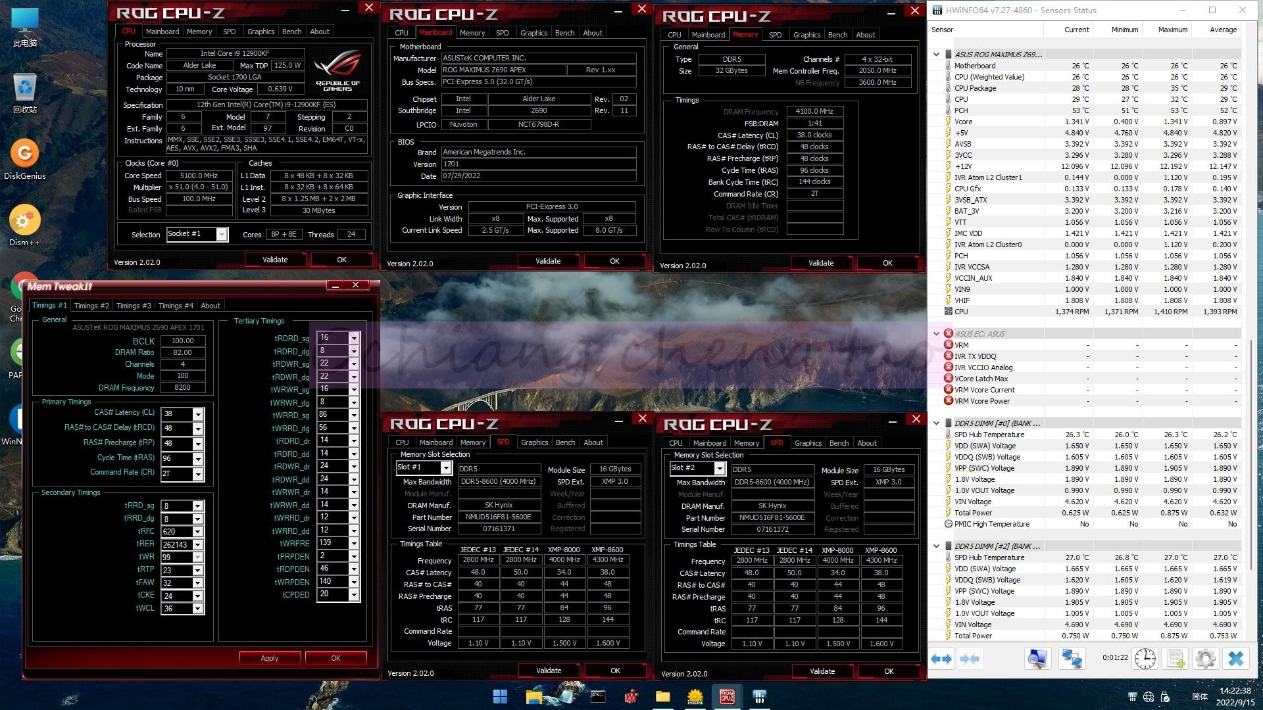This screenshot has width=1263, height=710.
Task: Collapse DDR5 DIMM [#0] sensor group
Action: click(x=936, y=423)
